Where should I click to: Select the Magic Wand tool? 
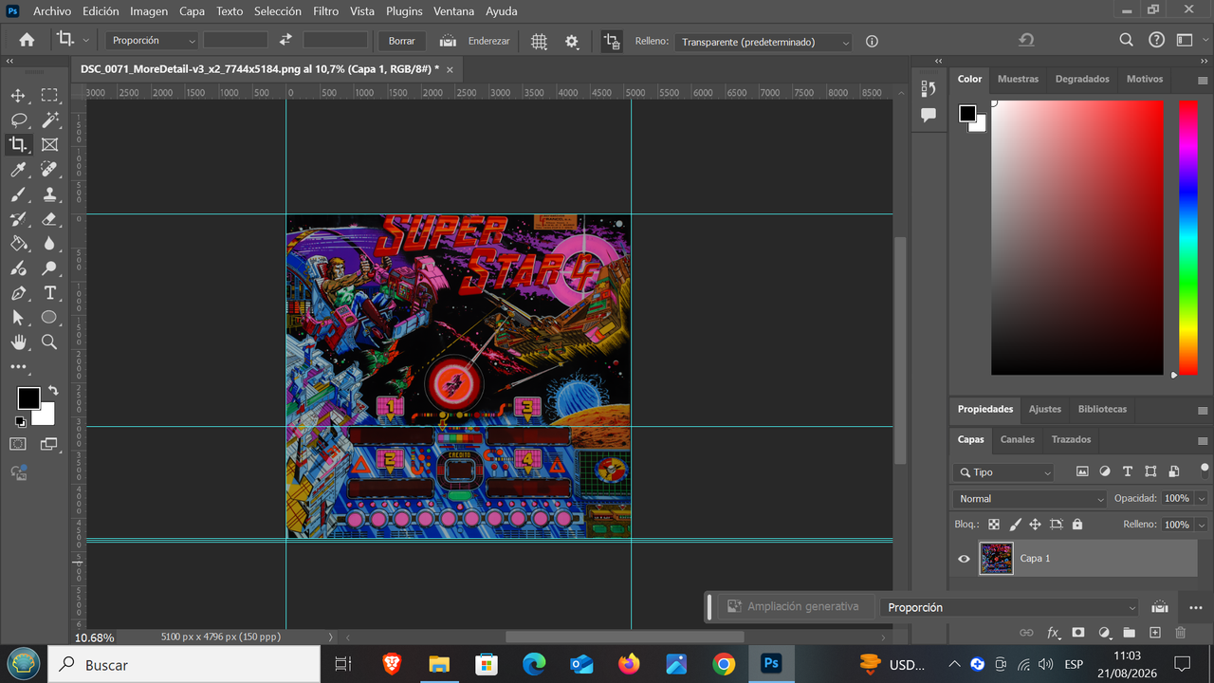49,120
